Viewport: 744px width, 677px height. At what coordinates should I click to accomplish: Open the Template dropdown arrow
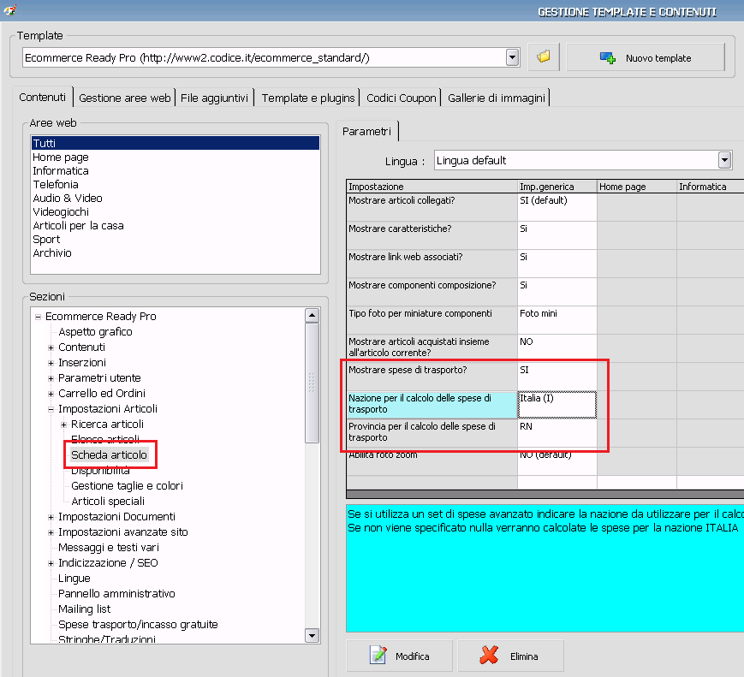(x=512, y=58)
